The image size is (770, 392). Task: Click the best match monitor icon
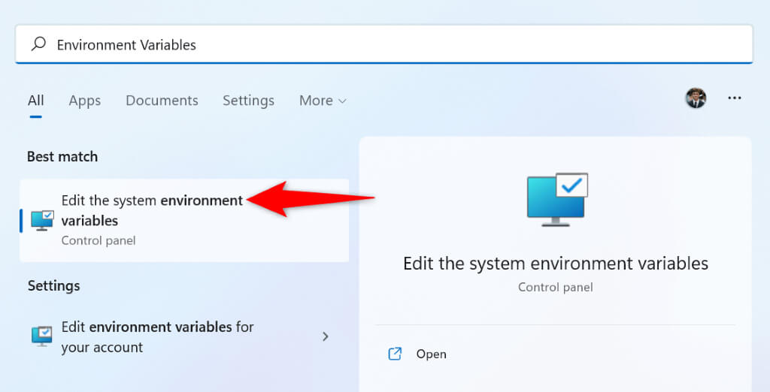pos(42,220)
